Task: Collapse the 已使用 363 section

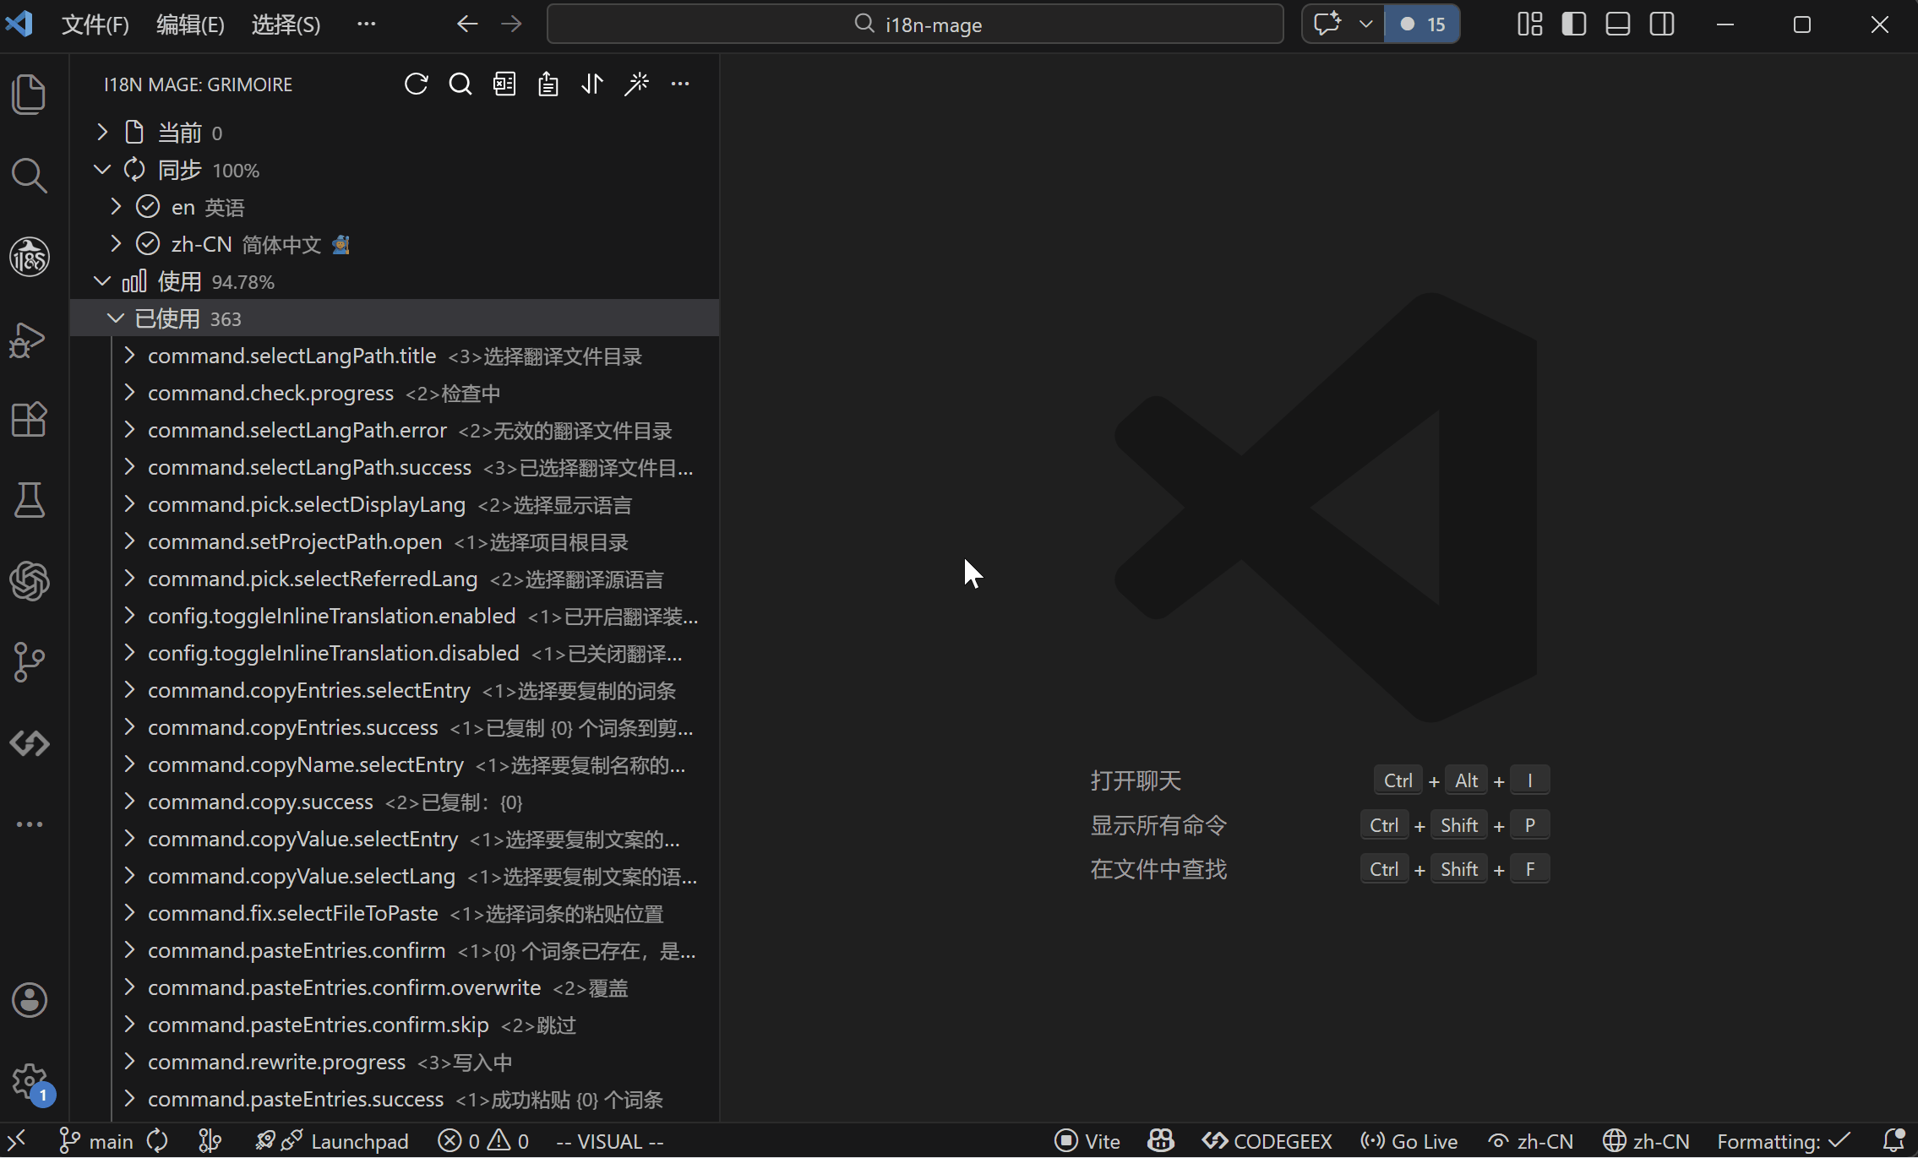Action: (x=116, y=318)
